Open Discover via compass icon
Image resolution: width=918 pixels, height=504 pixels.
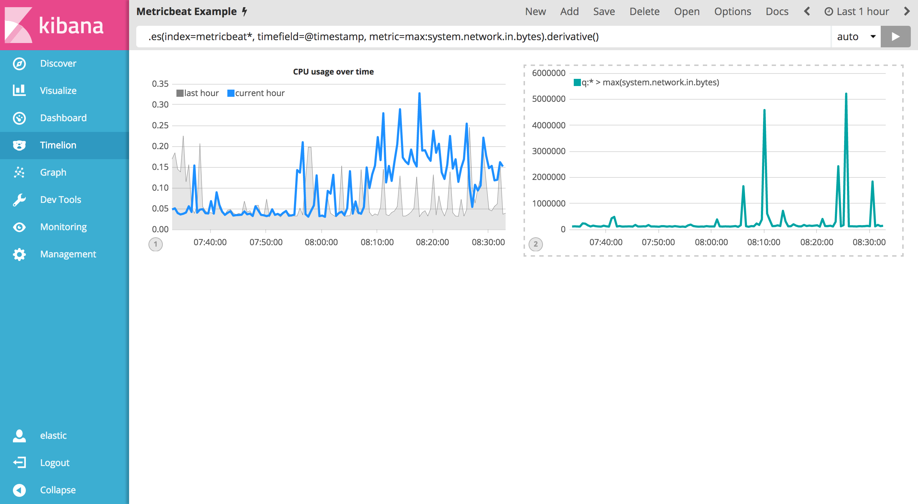tap(19, 63)
